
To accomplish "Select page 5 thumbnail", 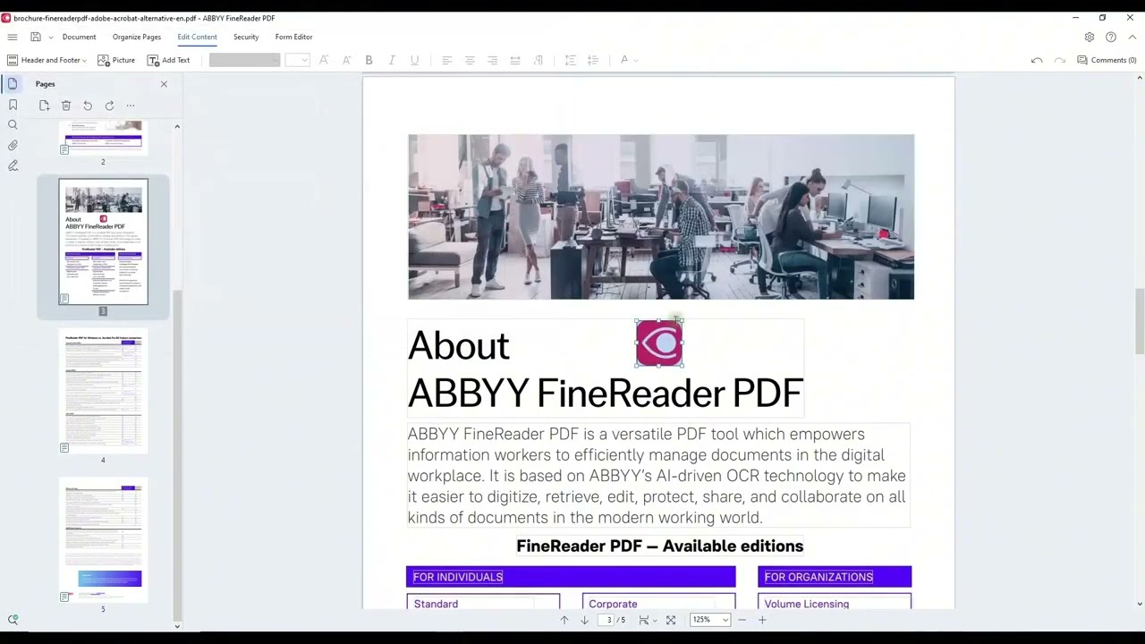I will click(103, 540).
